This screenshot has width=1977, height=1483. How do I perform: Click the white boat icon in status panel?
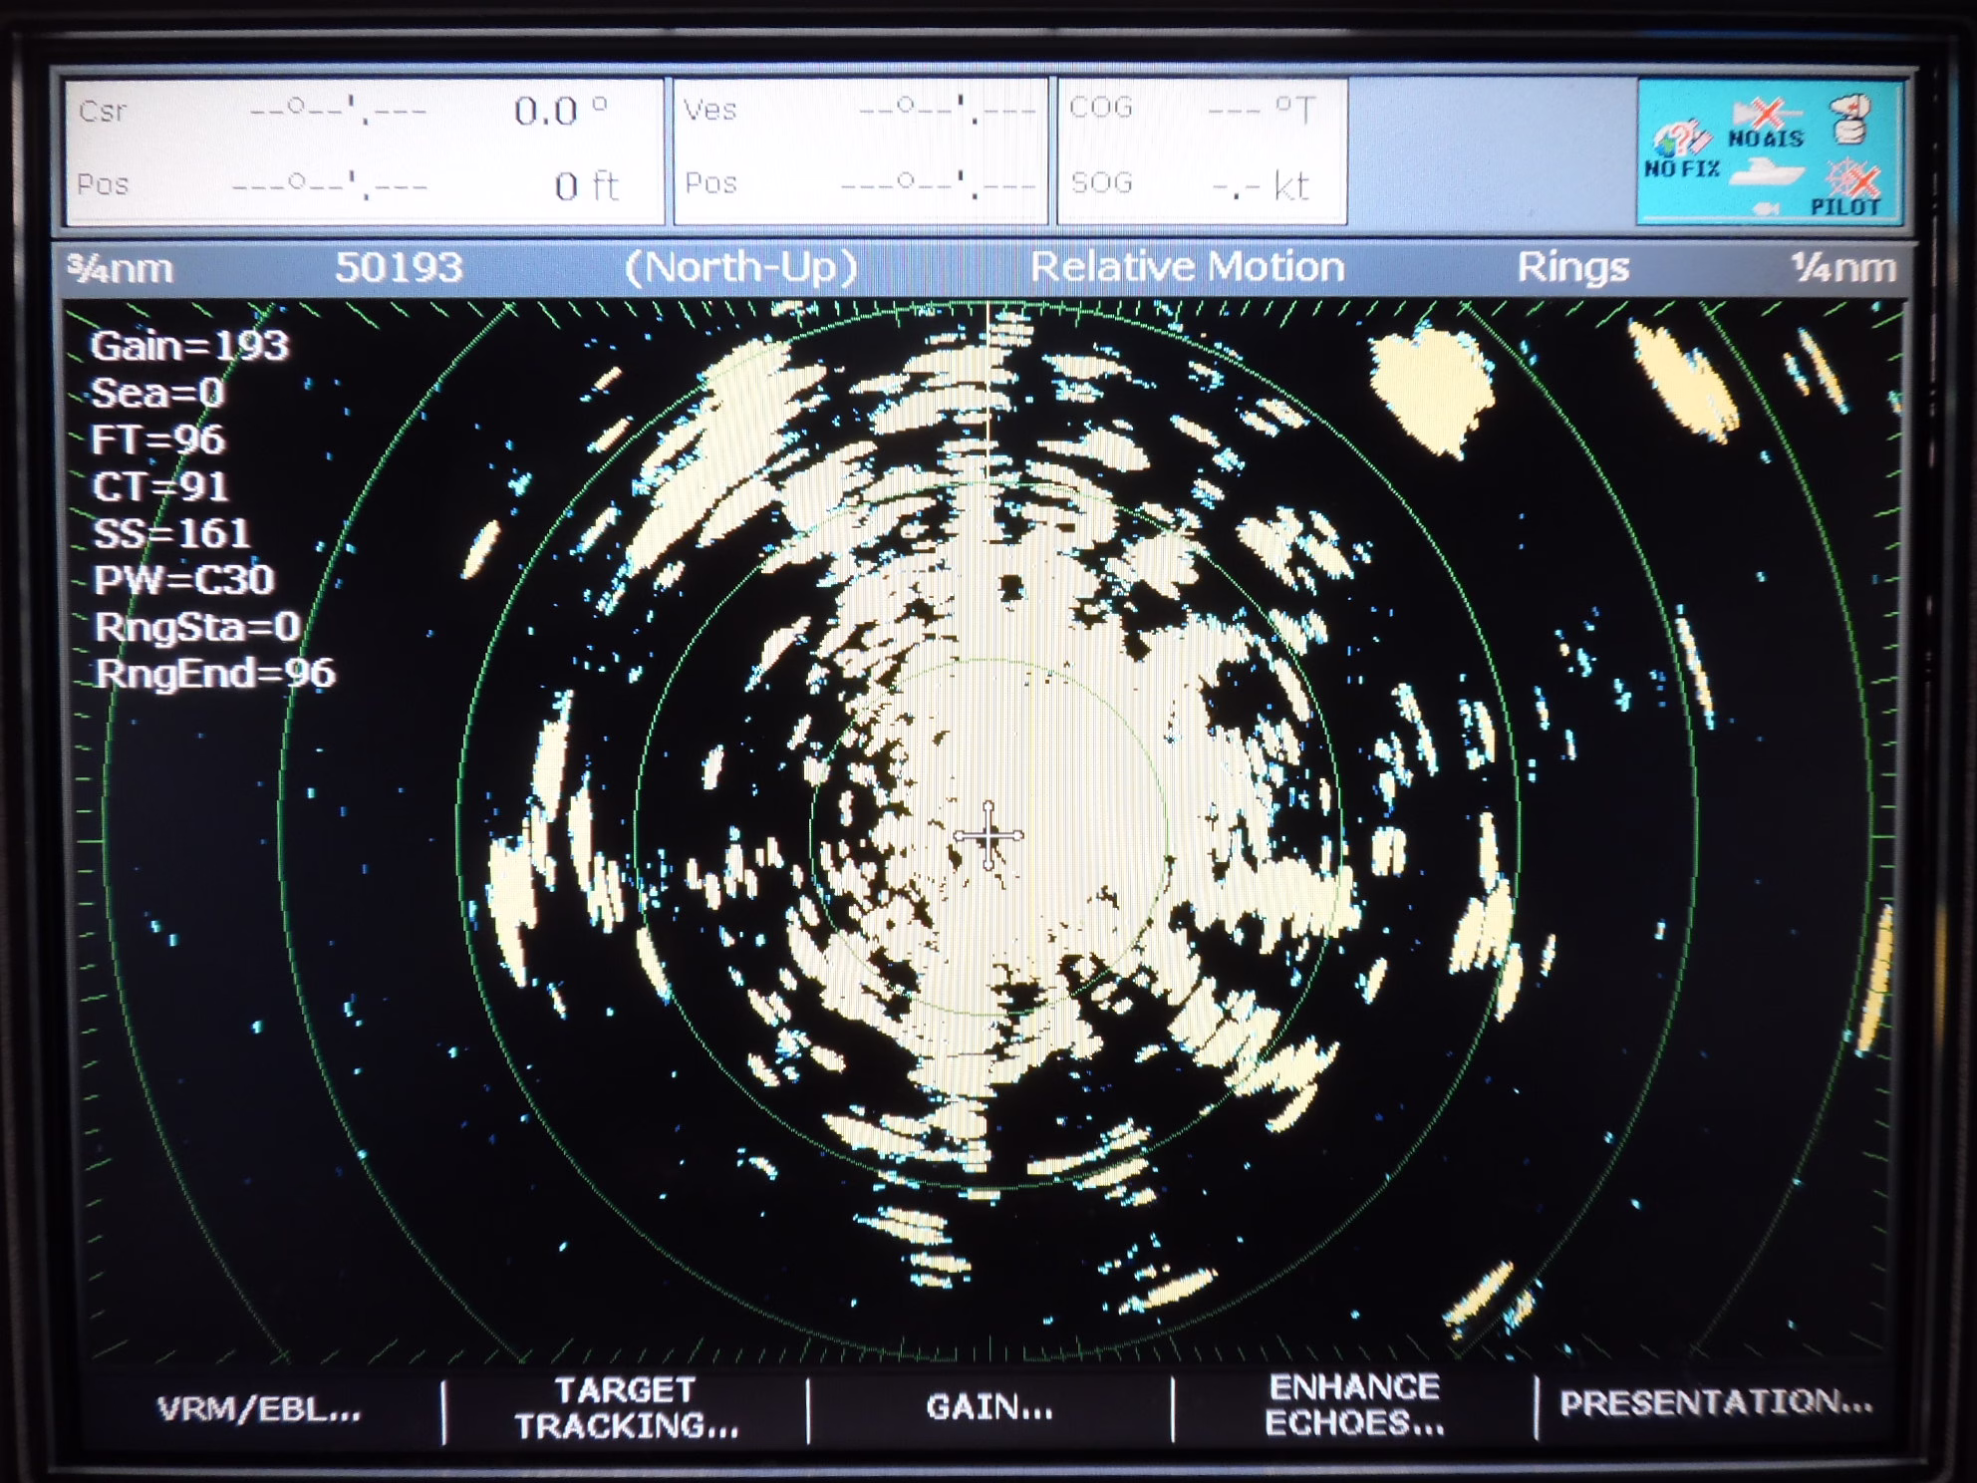click(x=1767, y=173)
